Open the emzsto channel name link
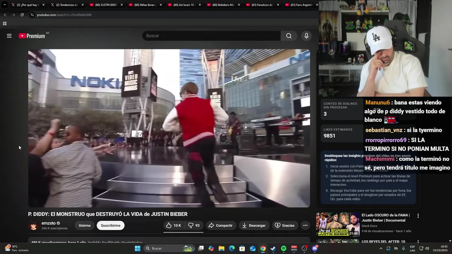The height and width of the screenshot is (254, 452). point(48,223)
